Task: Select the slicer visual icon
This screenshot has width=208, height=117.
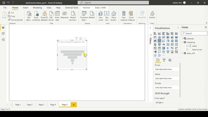Action: point(155,48)
